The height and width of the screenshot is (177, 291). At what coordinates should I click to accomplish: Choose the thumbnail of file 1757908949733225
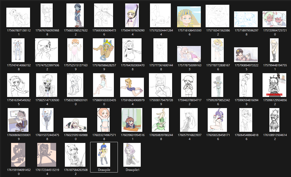pos(246,55)
